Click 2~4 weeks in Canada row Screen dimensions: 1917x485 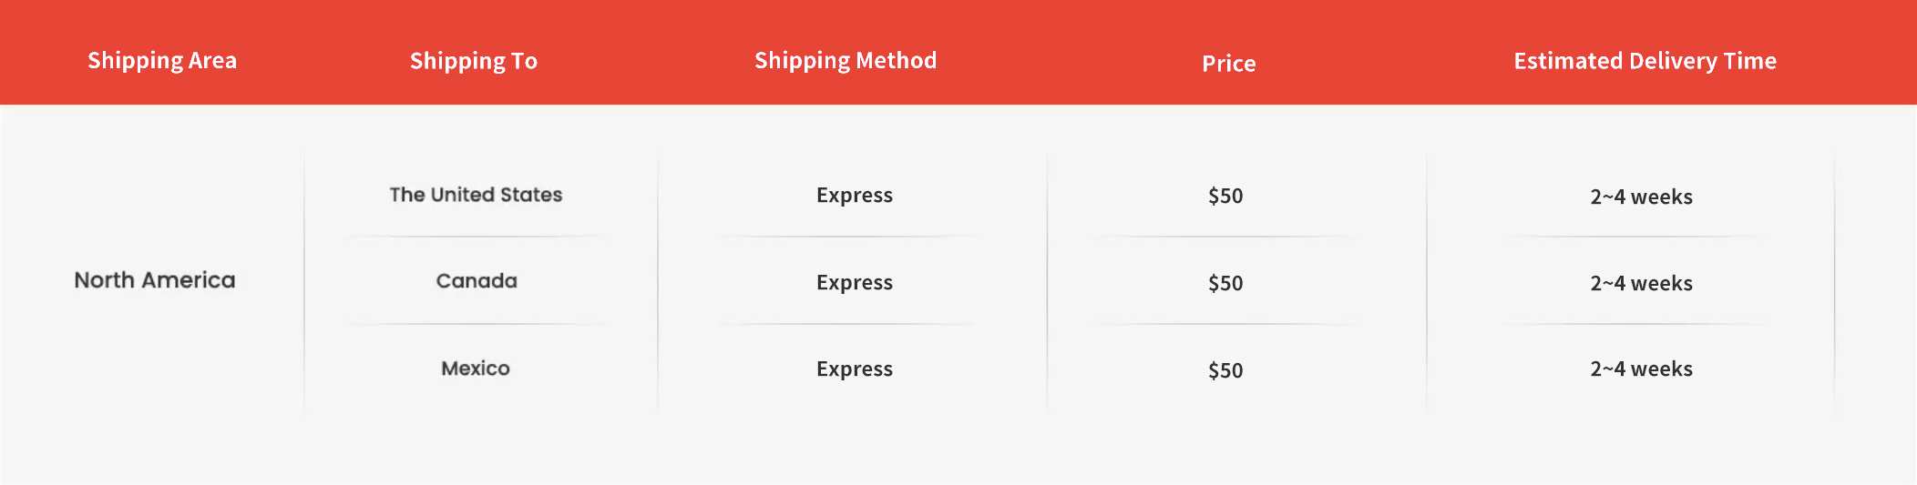(1642, 284)
